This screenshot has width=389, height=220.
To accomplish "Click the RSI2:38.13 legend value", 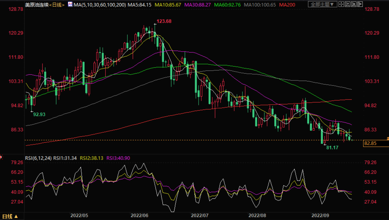I will click(x=91, y=158).
